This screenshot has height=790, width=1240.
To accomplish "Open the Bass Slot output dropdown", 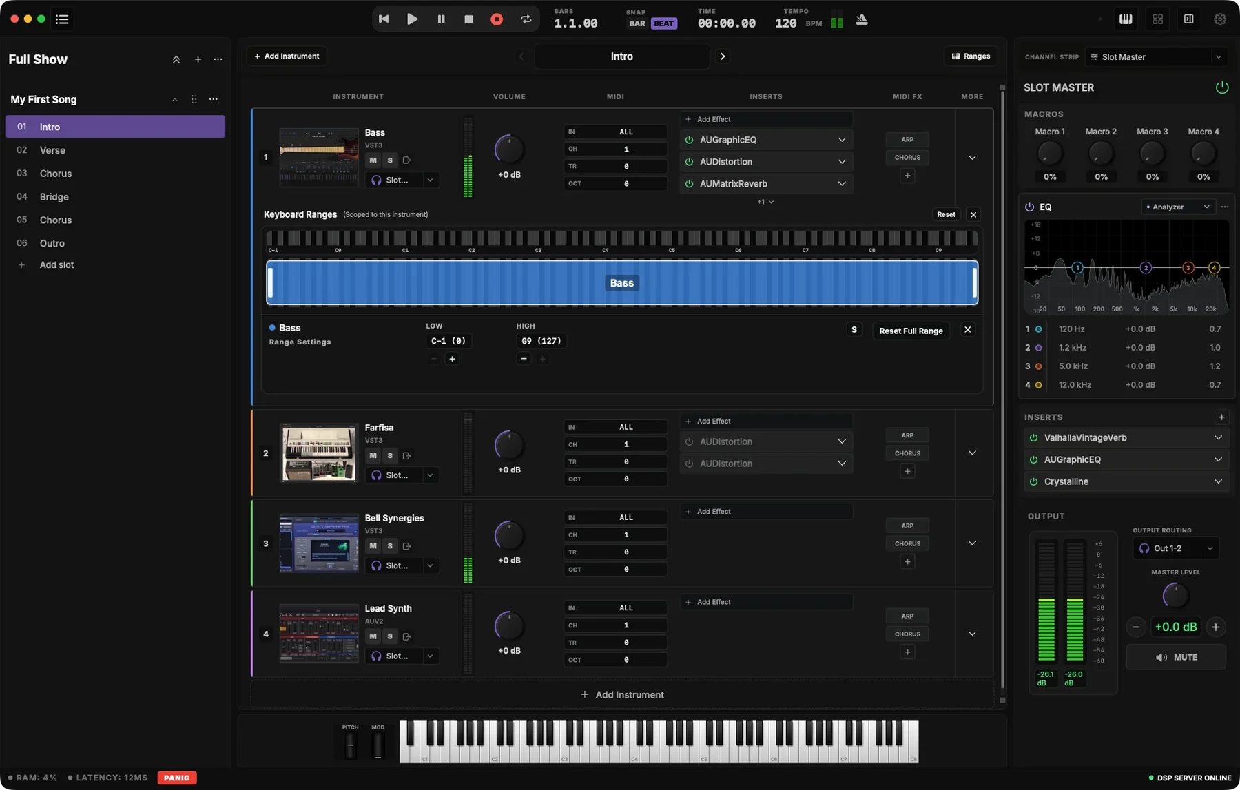I will click(x=402, y=180).
